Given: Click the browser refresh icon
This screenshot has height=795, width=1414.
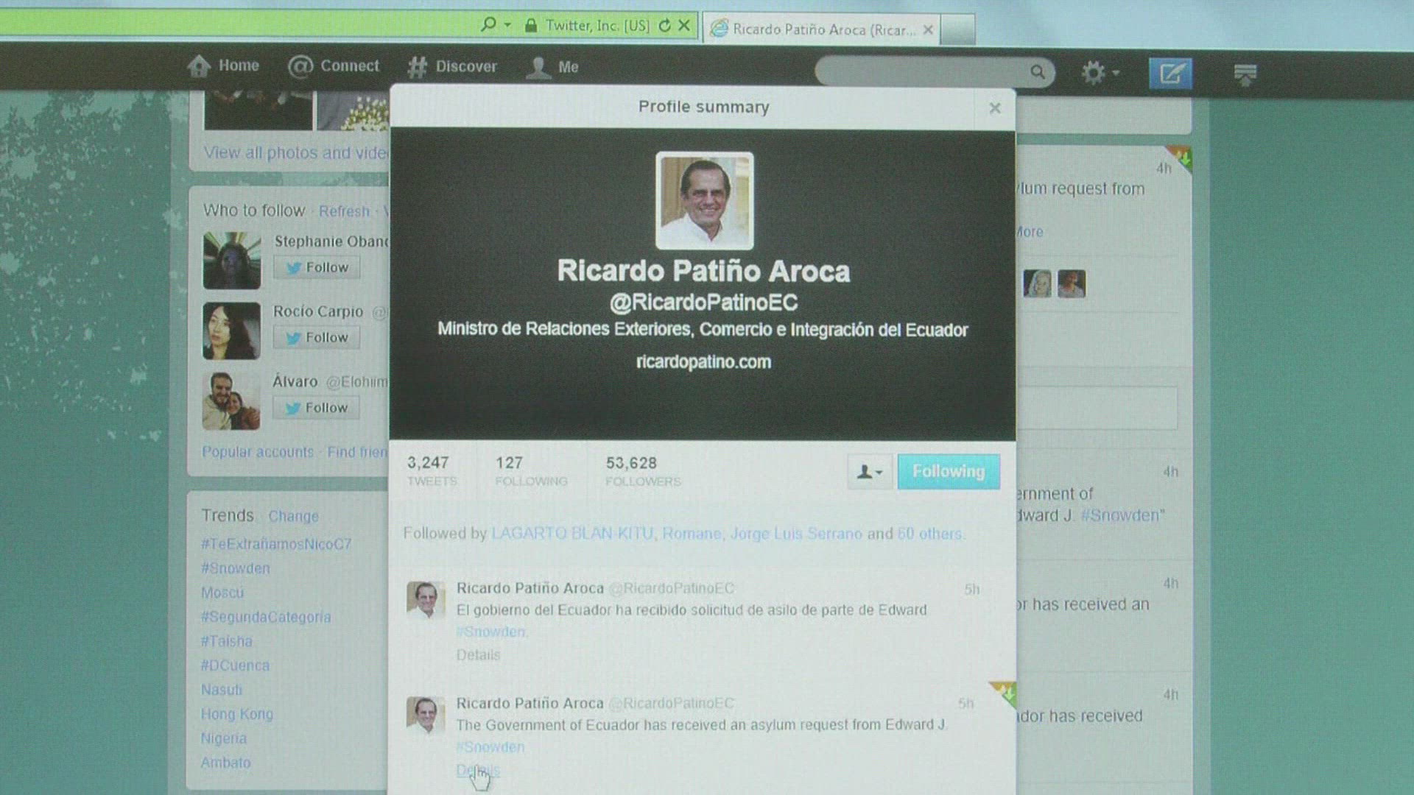Looking at the screenshot, I should click(x=664, y=26).
